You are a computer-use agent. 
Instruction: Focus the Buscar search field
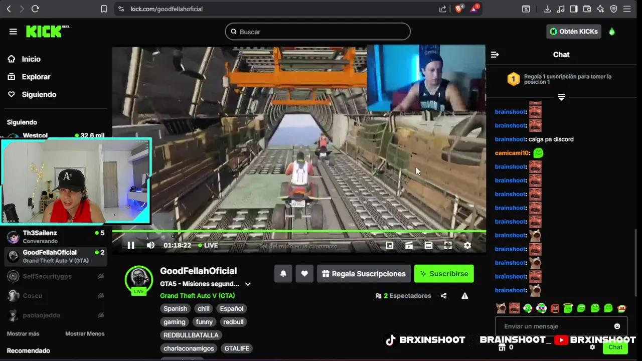317,32
